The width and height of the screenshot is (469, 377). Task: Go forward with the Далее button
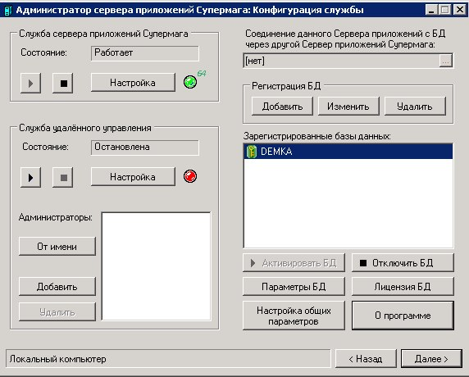[431, 359]
